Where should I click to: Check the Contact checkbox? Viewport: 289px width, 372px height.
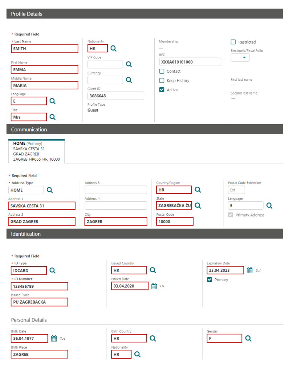click(161, 71)
